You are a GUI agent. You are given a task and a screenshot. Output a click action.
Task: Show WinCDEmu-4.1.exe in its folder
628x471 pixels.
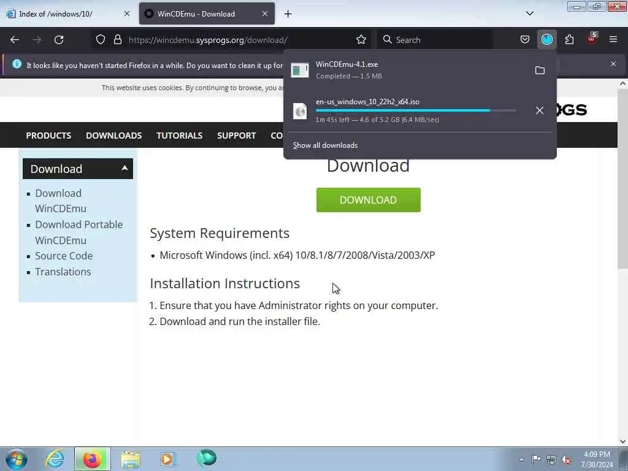[540, 71]
